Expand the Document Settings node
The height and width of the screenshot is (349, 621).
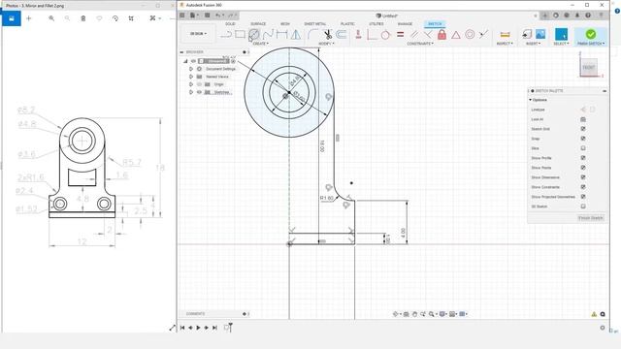pos(191,69)
